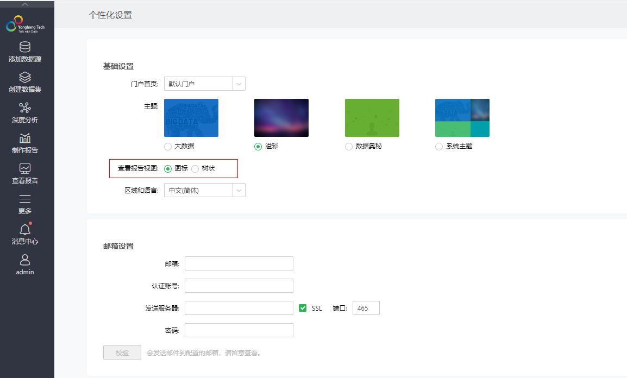Click 创建数据集 sidebar label
This screenshot has width=627, height=378.
[x=25, y=90]
